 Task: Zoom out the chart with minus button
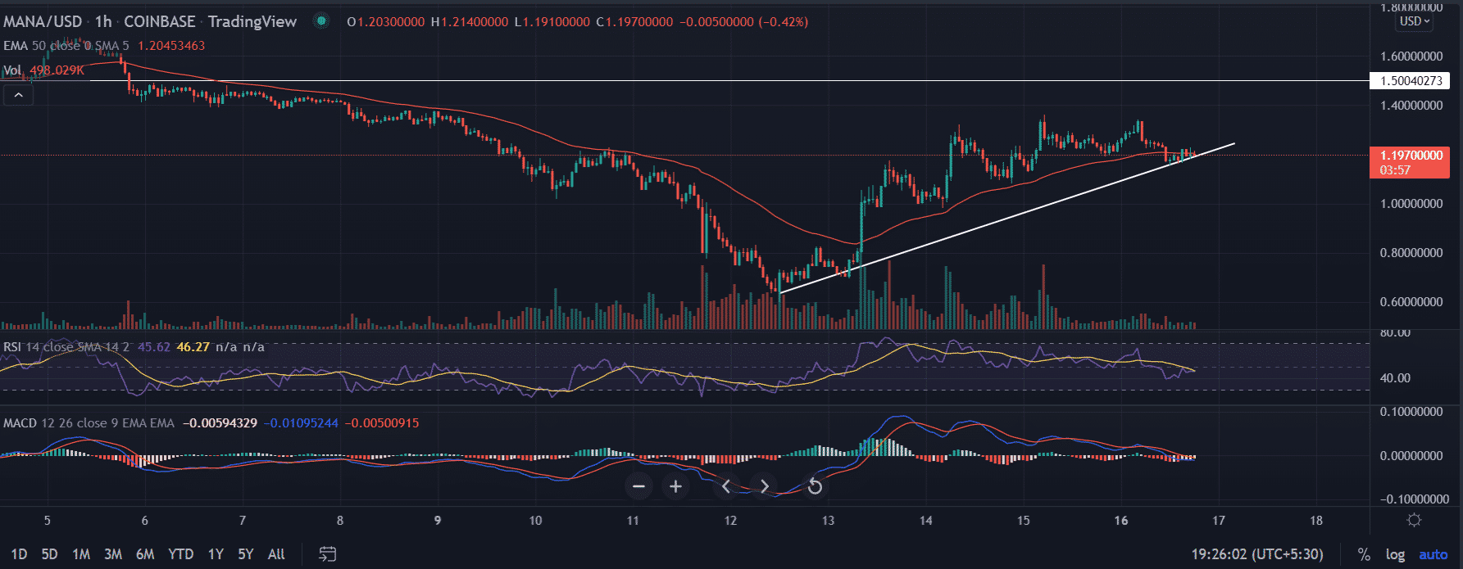639,486
